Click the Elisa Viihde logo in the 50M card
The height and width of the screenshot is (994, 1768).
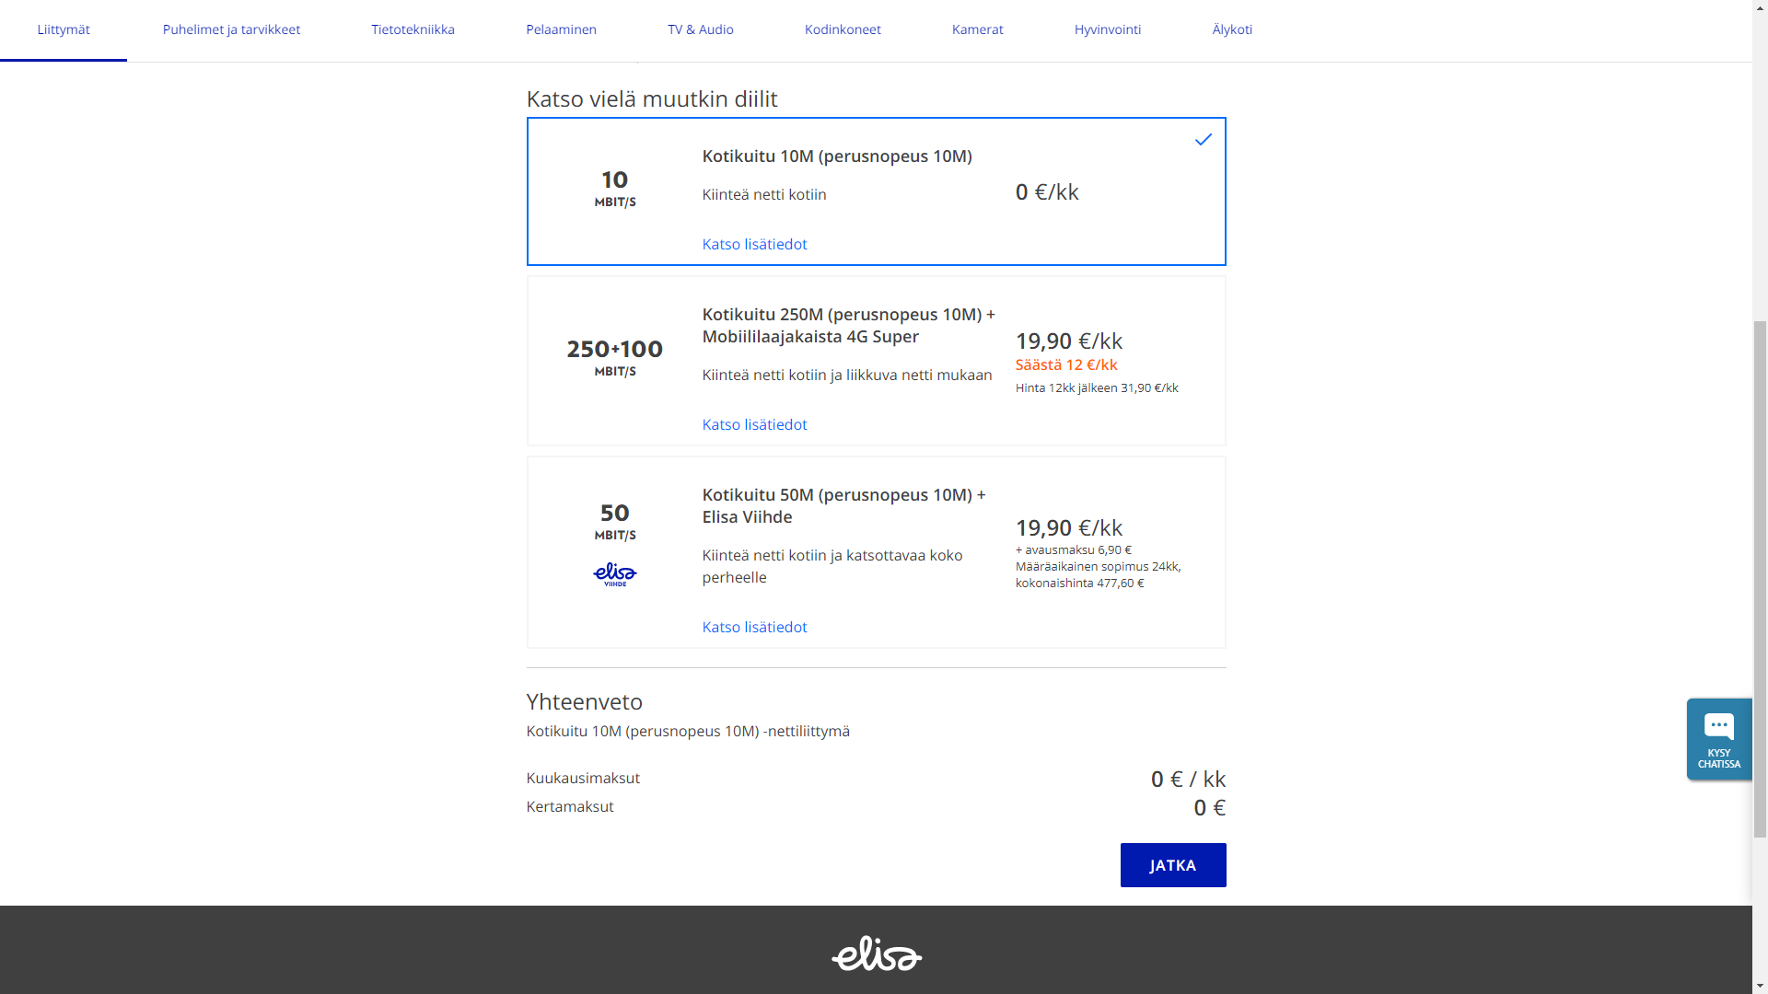615,575
